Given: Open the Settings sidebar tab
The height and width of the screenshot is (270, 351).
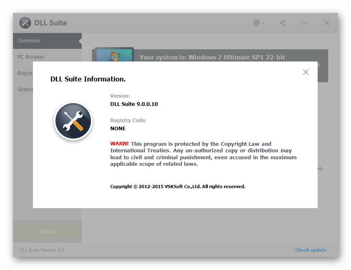Looking at the screenshot, I should pyautogui.click(x=23, y=90).
